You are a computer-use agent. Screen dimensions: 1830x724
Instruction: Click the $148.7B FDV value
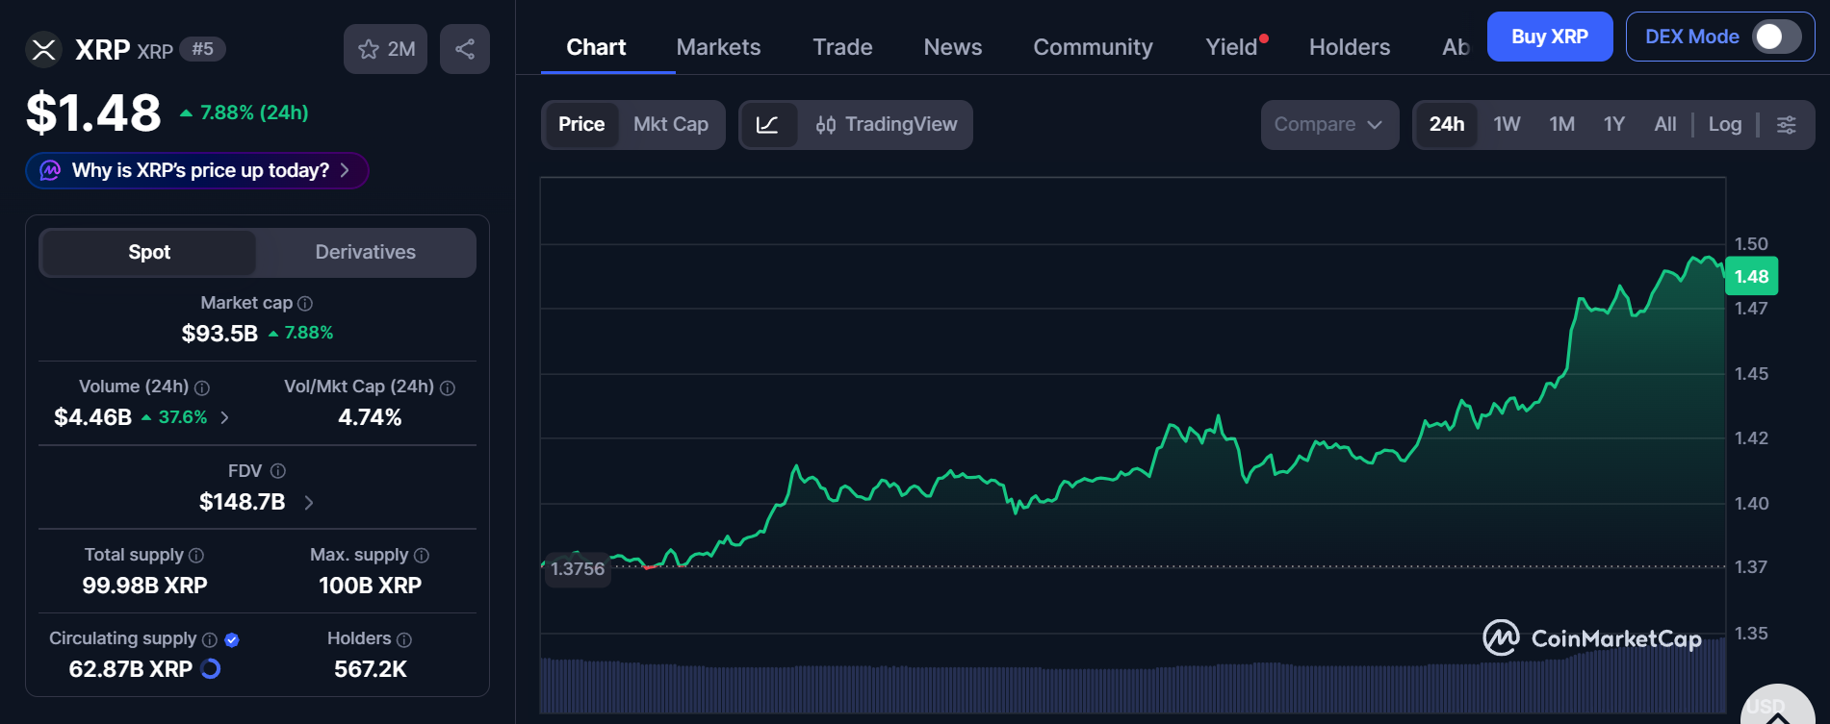point(242,502)
